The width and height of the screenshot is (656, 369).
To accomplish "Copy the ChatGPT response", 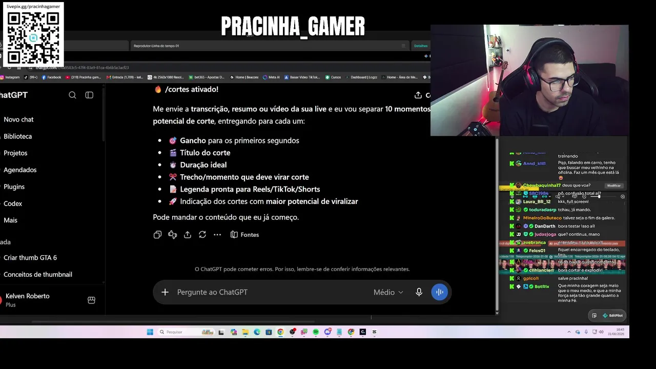I will [x=157, y=235].
